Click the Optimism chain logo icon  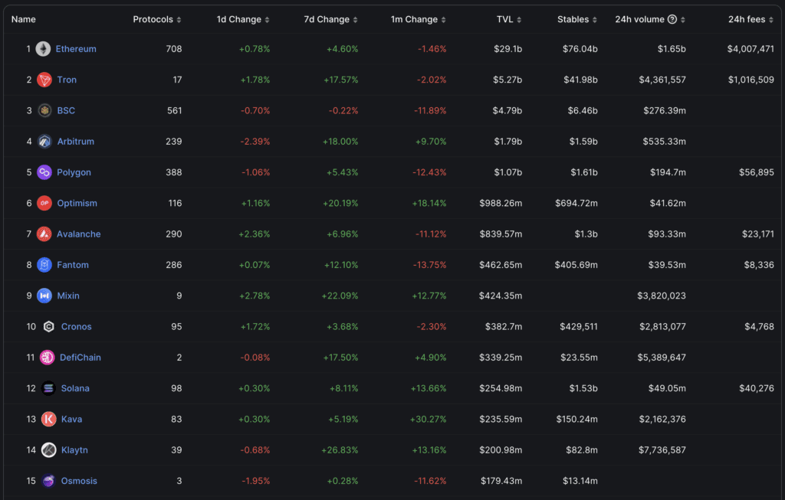pos(44,203)
